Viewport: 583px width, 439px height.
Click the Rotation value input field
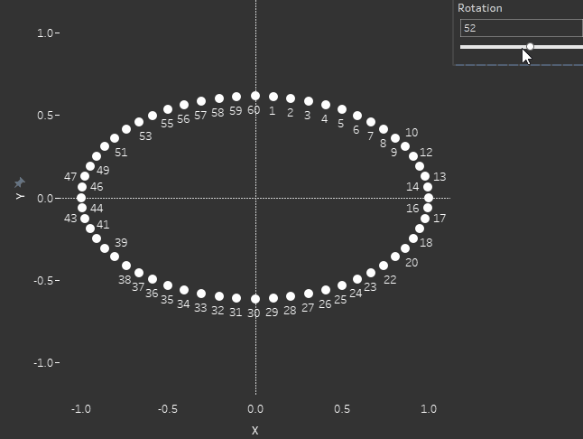click(522, 28)
